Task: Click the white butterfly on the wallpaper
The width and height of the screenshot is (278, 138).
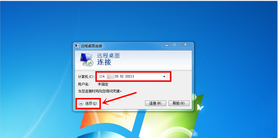Action: [200, 107]
